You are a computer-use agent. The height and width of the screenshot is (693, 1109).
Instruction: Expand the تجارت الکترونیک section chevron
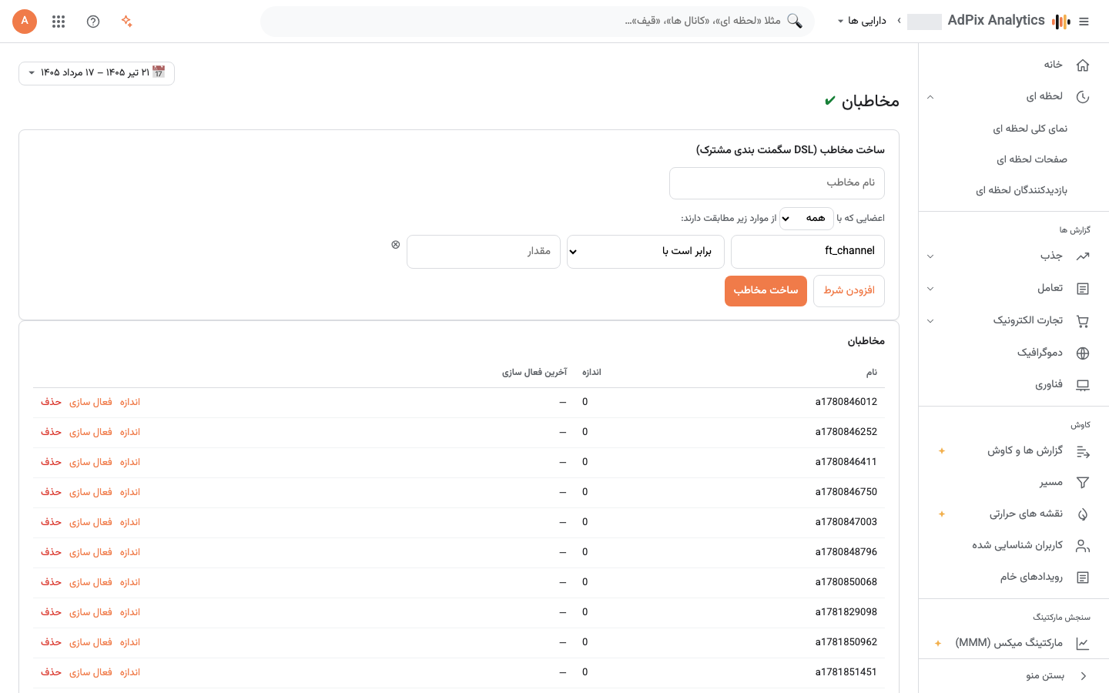click(930, 321)
